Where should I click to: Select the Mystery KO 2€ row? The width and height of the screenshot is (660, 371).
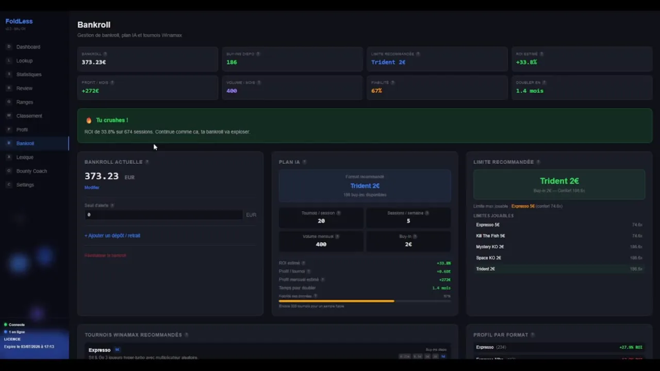(x=559, y=247)
